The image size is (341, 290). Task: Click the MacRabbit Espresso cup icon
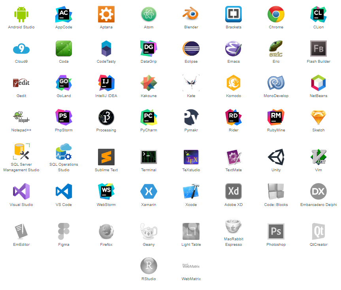tap(234, 226)
